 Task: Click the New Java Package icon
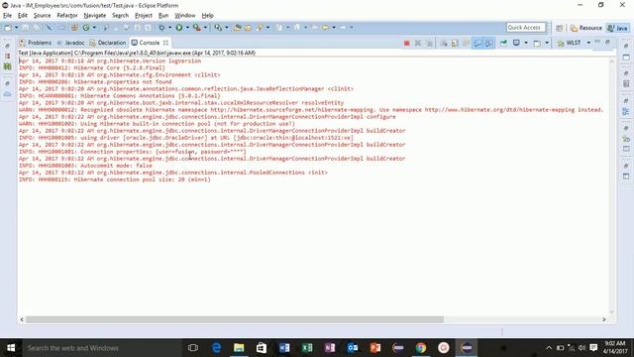coord(74,28)
